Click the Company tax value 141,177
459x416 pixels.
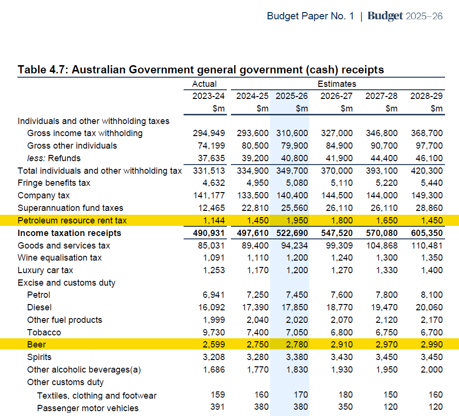pos(209,195)
